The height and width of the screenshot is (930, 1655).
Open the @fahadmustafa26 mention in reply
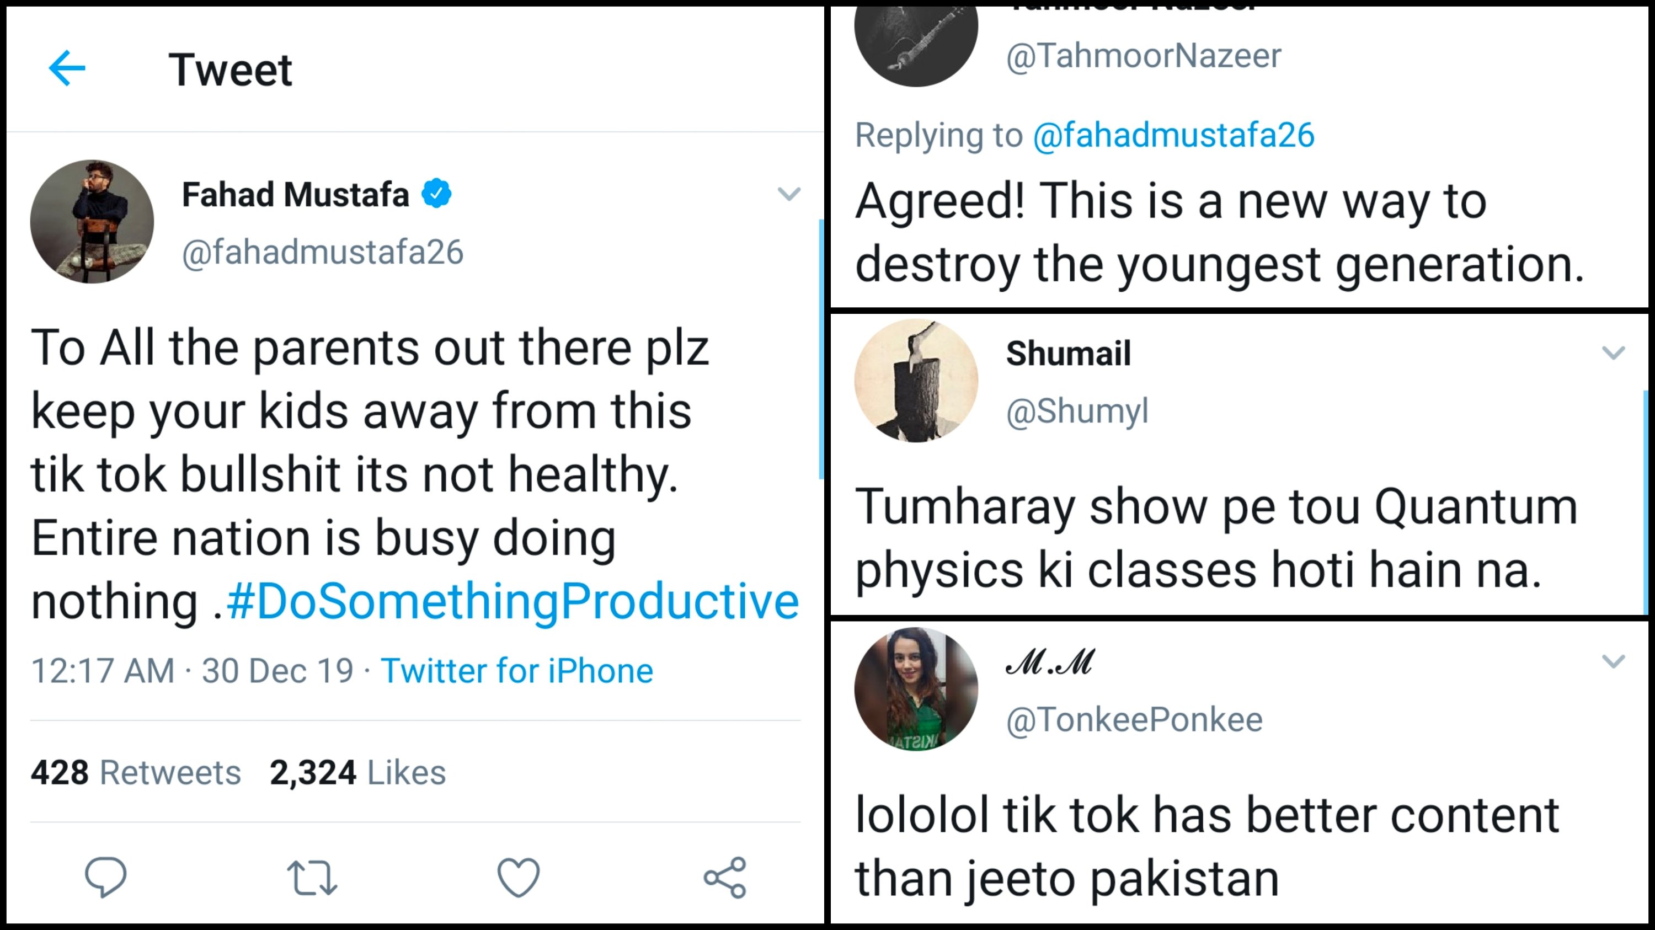click(1174, 136)
